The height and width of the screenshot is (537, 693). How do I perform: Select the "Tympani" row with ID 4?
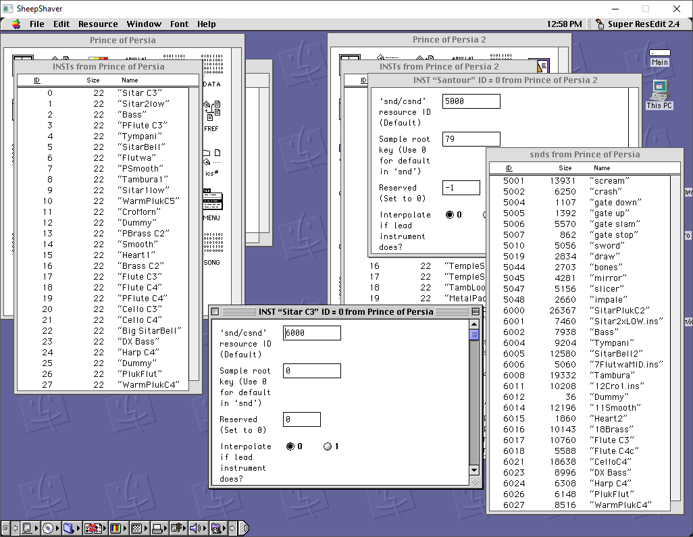103,136
